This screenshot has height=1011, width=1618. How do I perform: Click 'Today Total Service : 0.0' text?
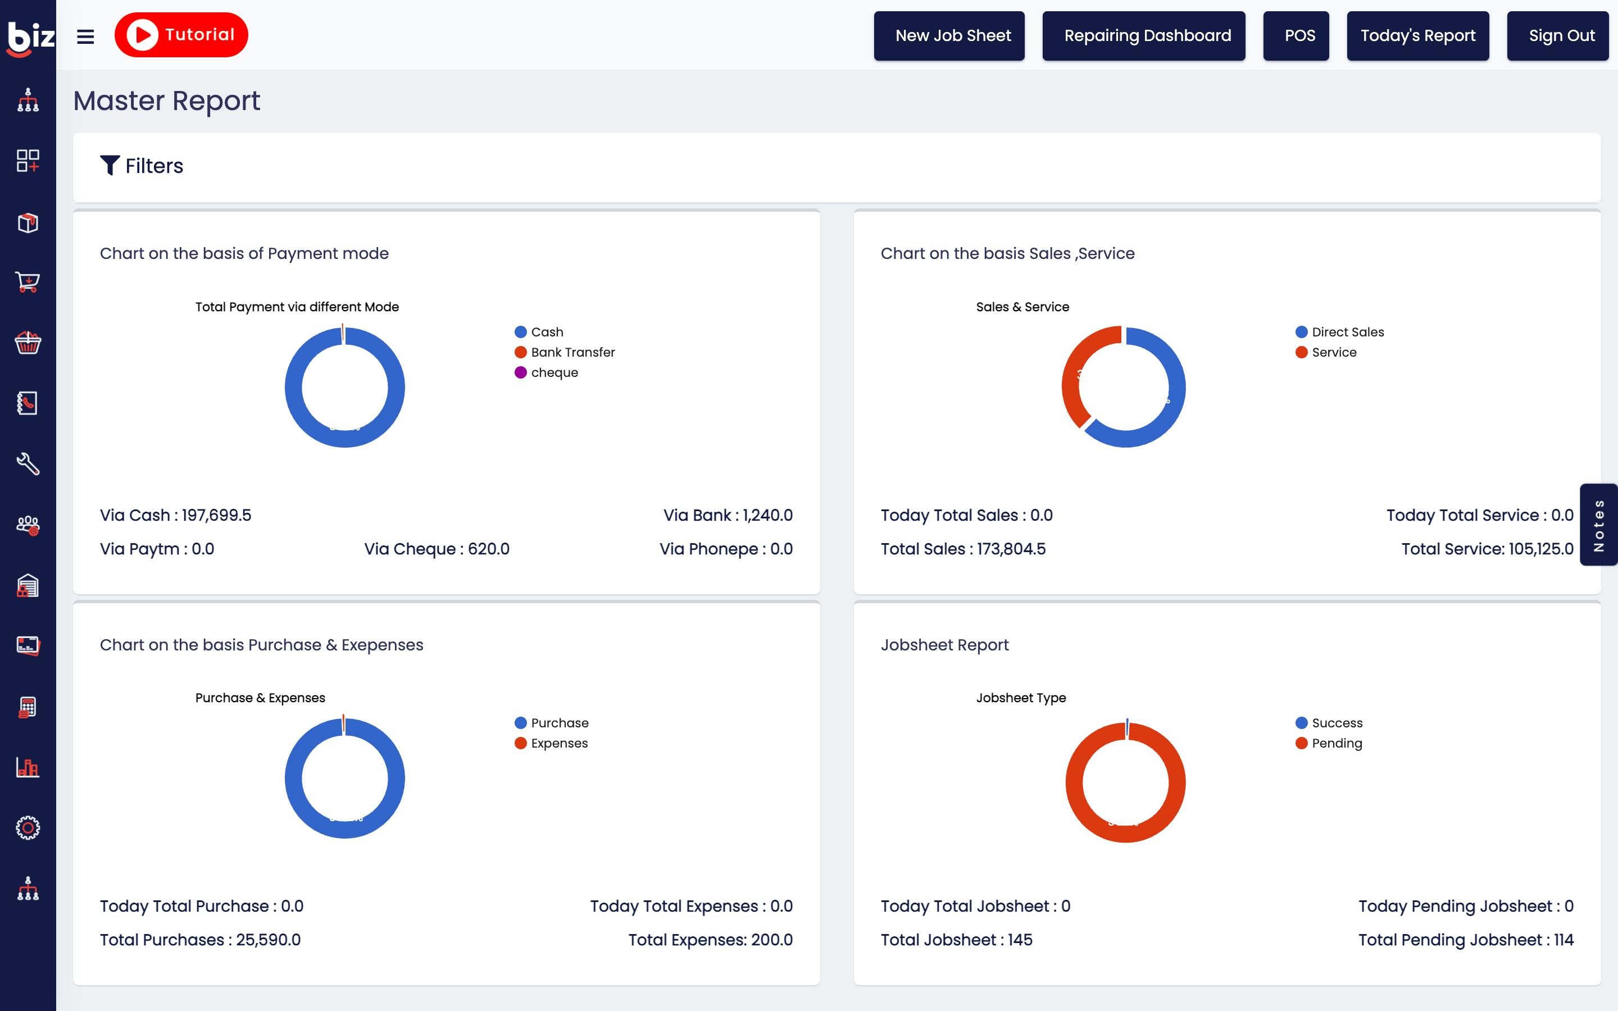(1480, 515)
